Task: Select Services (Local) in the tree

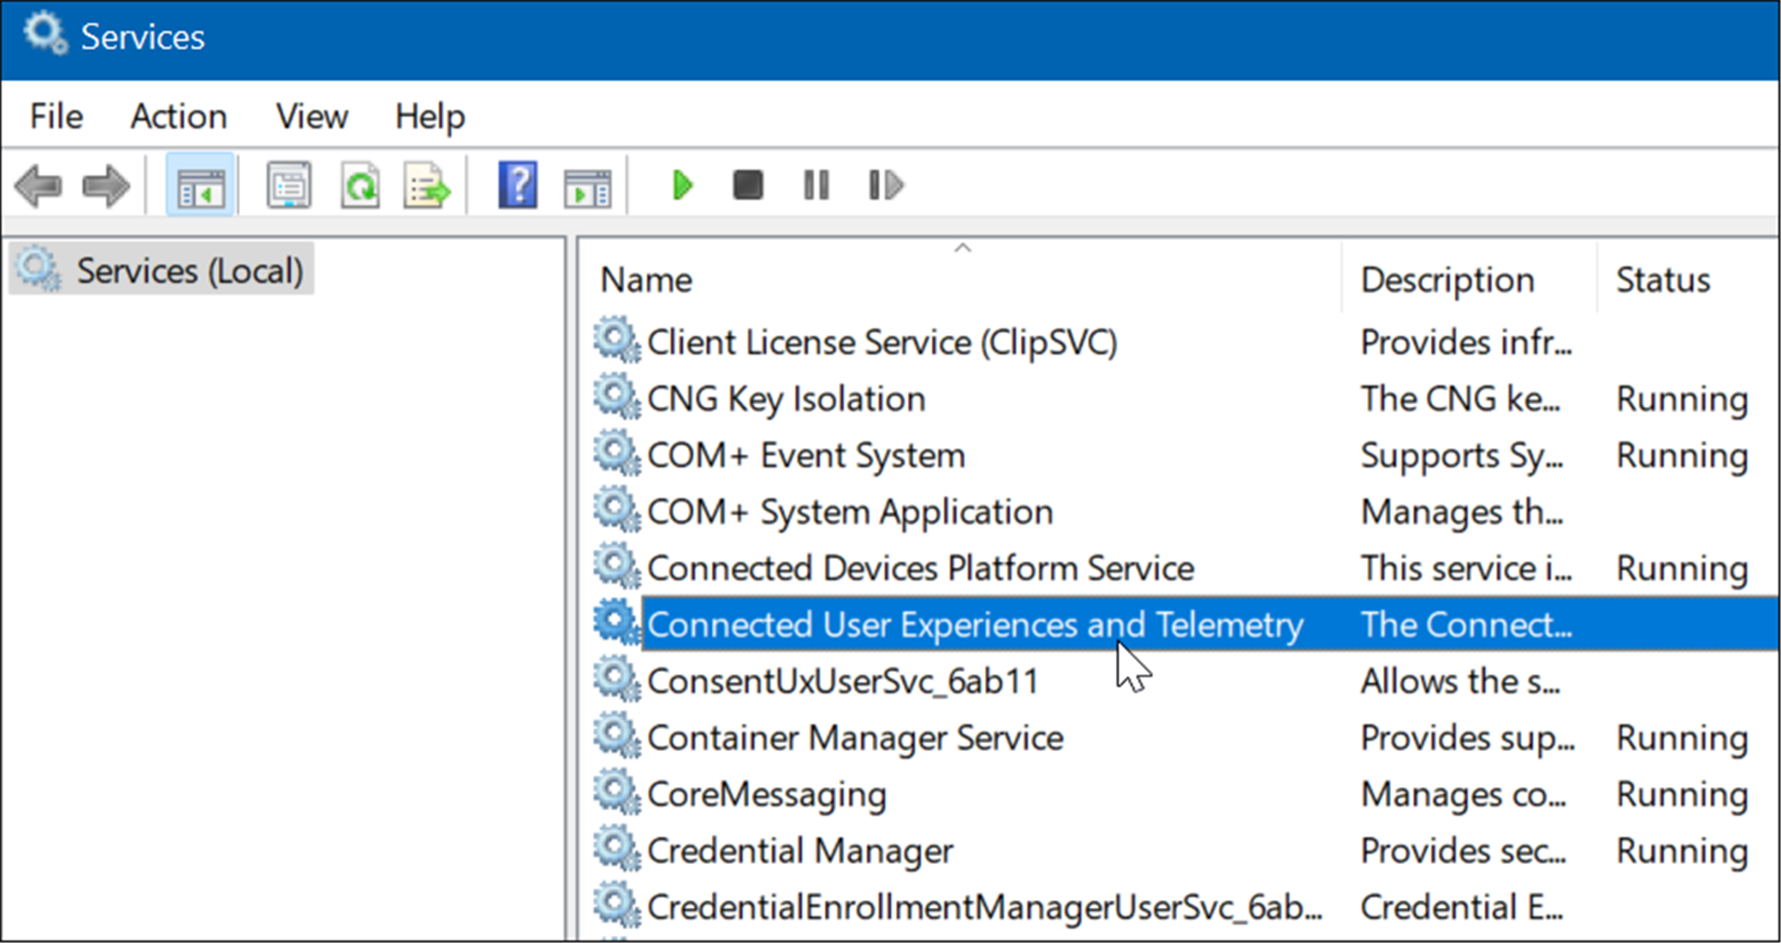Action: [188, 271]
